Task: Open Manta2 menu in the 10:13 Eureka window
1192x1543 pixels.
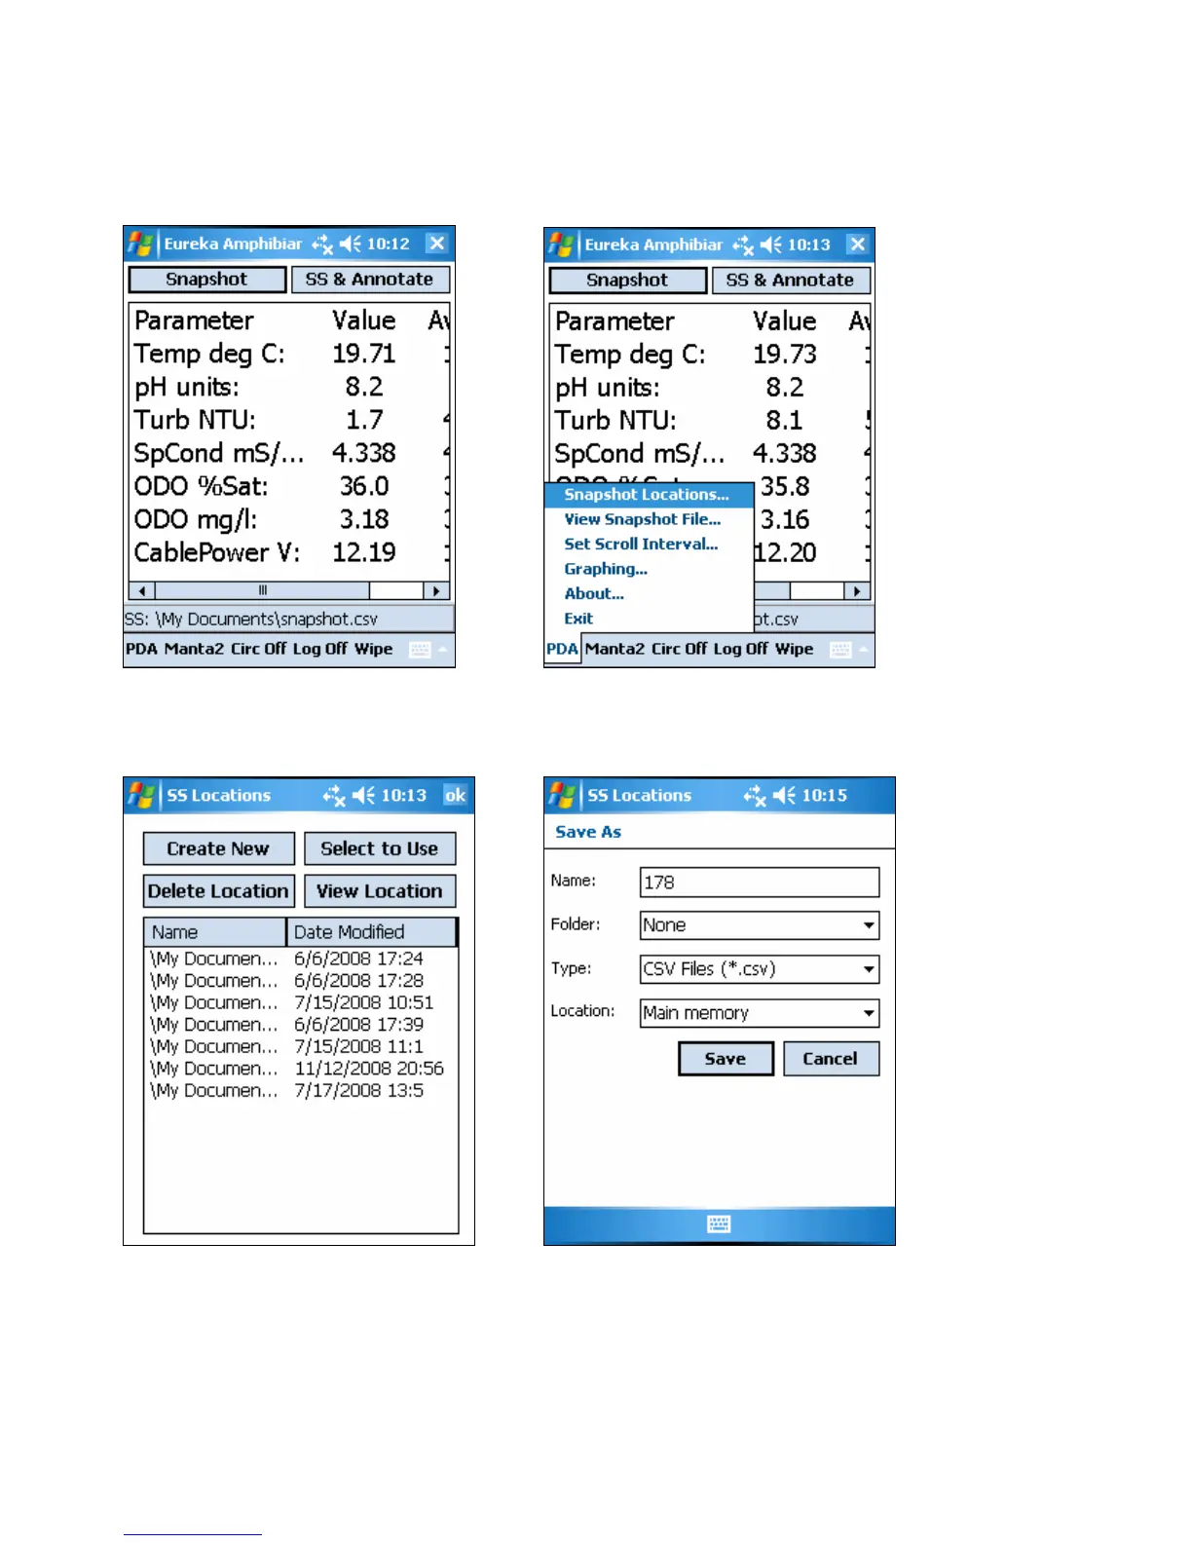Action: (615, 650)
